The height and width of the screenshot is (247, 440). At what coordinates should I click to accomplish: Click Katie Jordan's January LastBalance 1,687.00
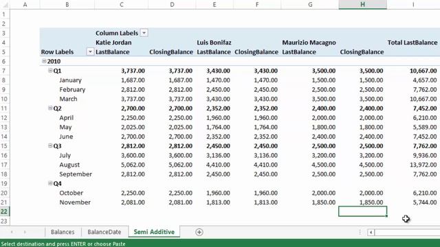tap(133, 80)
